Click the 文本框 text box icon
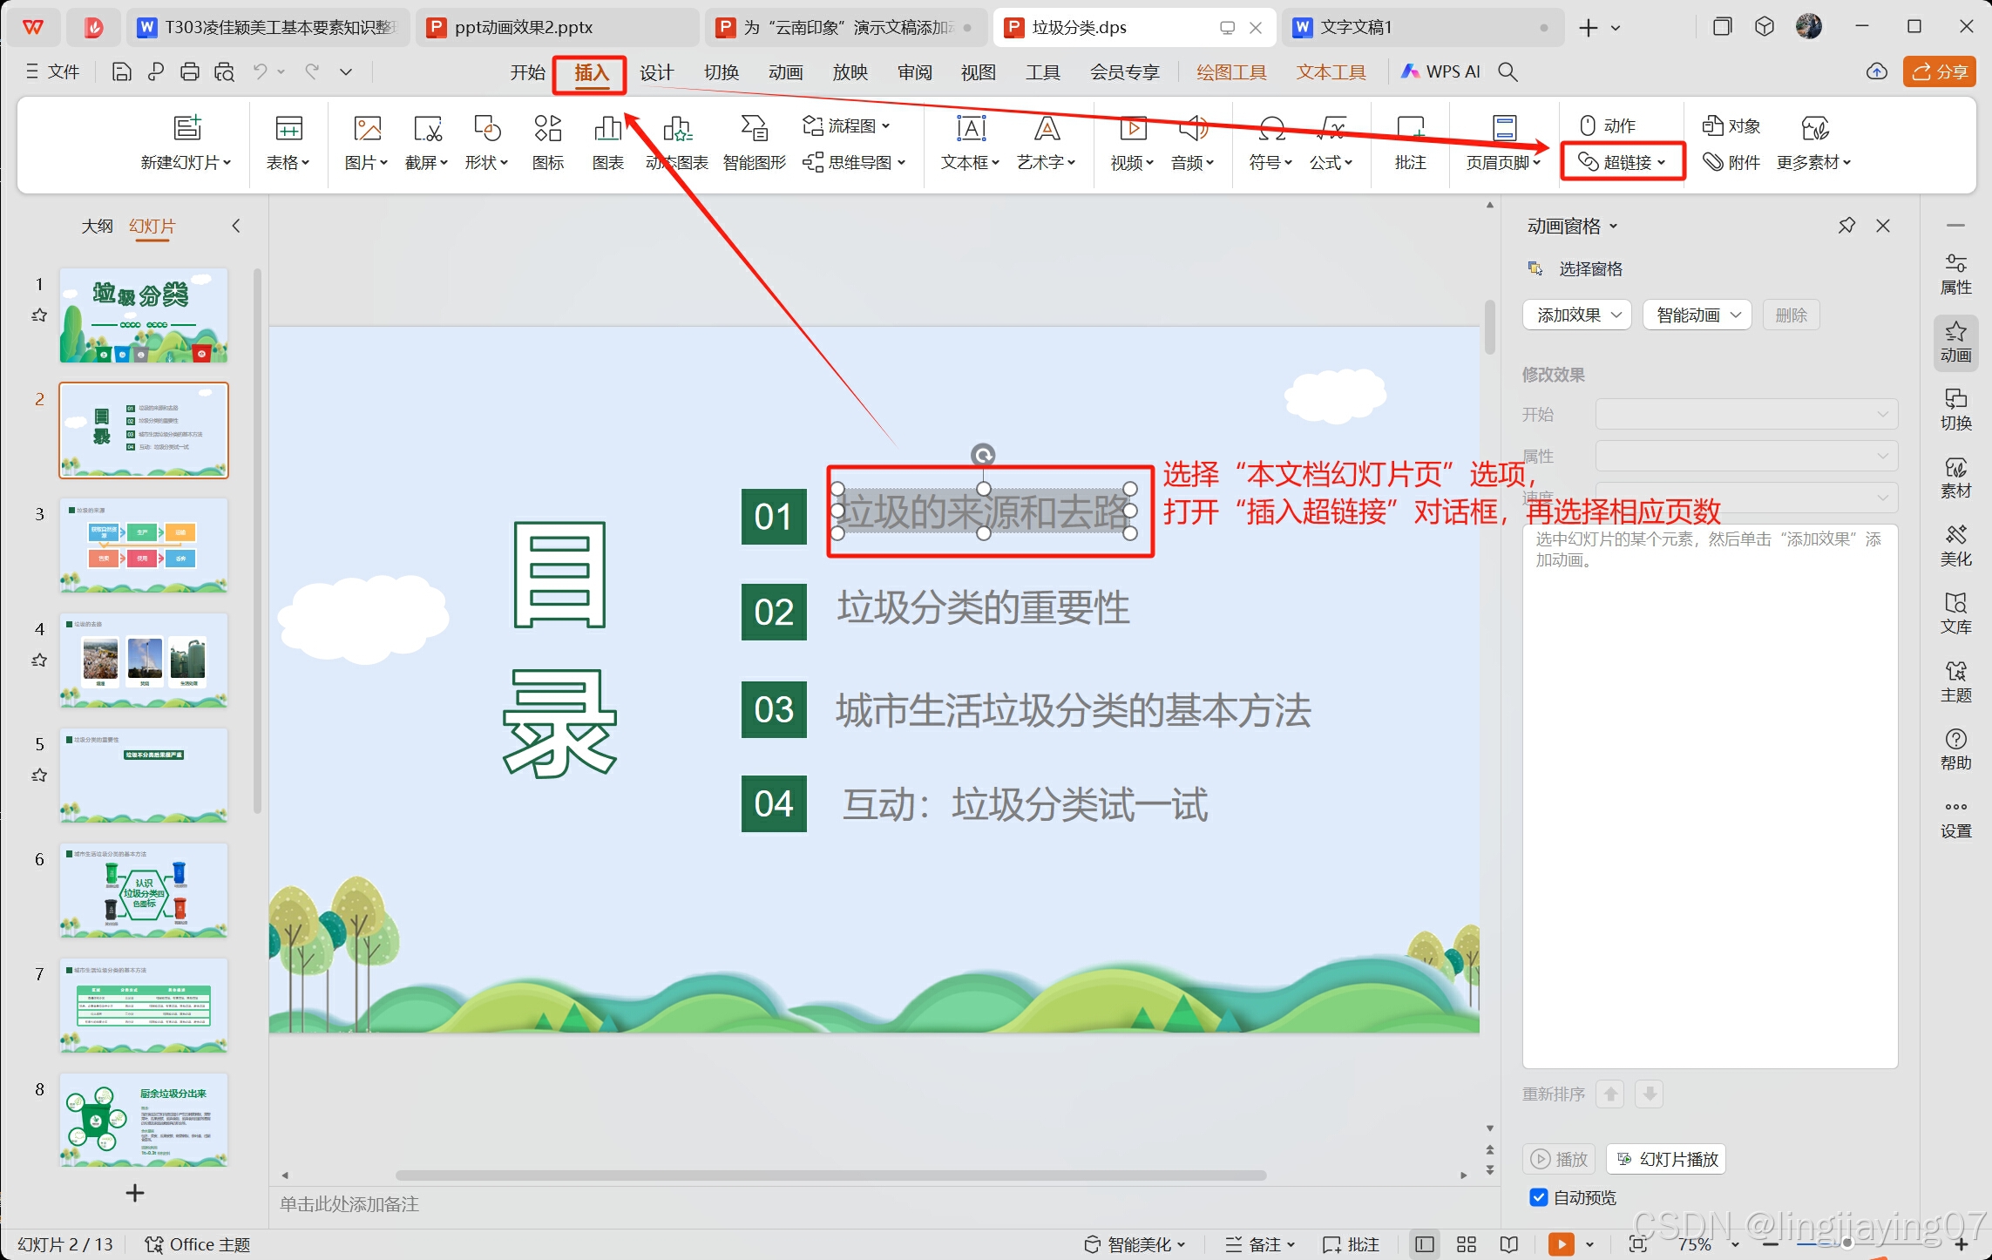Image resolution: width=1992 pixels, height=1260 pixels. point(971,130)
